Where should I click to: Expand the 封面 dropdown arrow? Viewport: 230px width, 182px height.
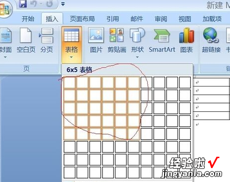click(x=5, y=57)
